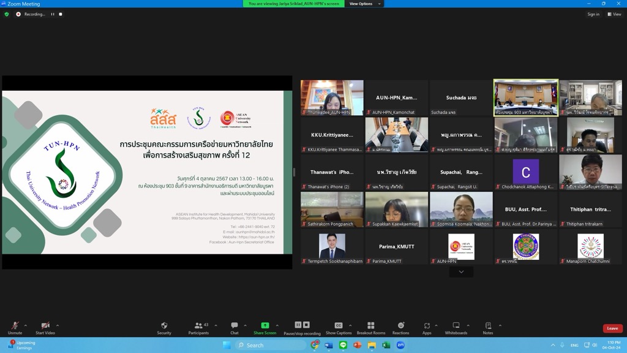Open the View layout menu
The width and height of the screenshot is (627, 353).
click(x=614, y=14)
